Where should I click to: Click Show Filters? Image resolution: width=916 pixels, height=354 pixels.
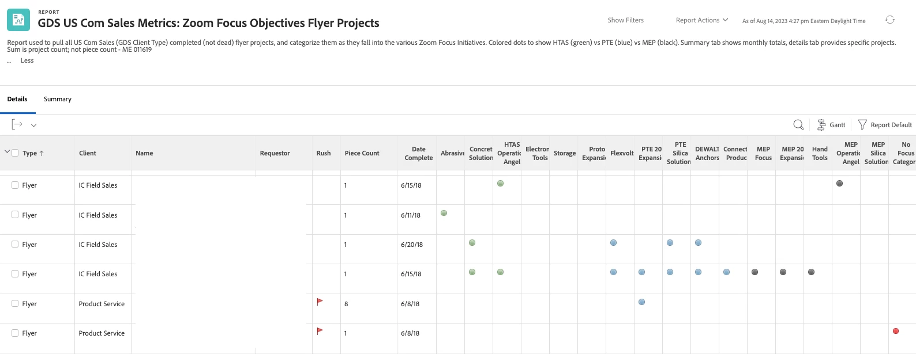tap(625, 20)
